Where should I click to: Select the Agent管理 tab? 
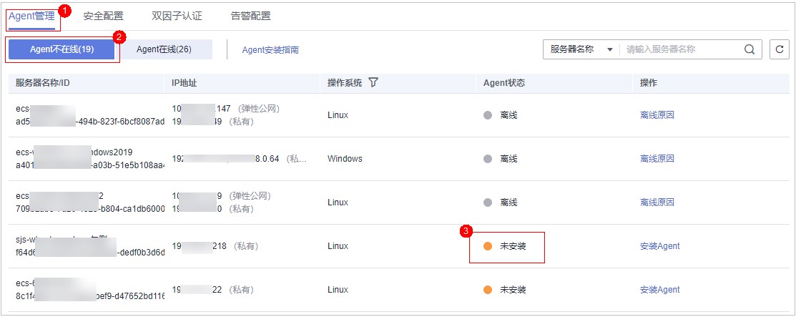(x=32, y=15)
